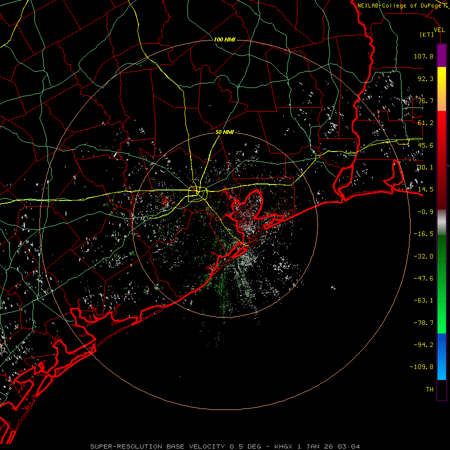Image resolution: width=450 pixels, height=450 pixels.
Task: Click the TH legend label
Action: (429, 389)
